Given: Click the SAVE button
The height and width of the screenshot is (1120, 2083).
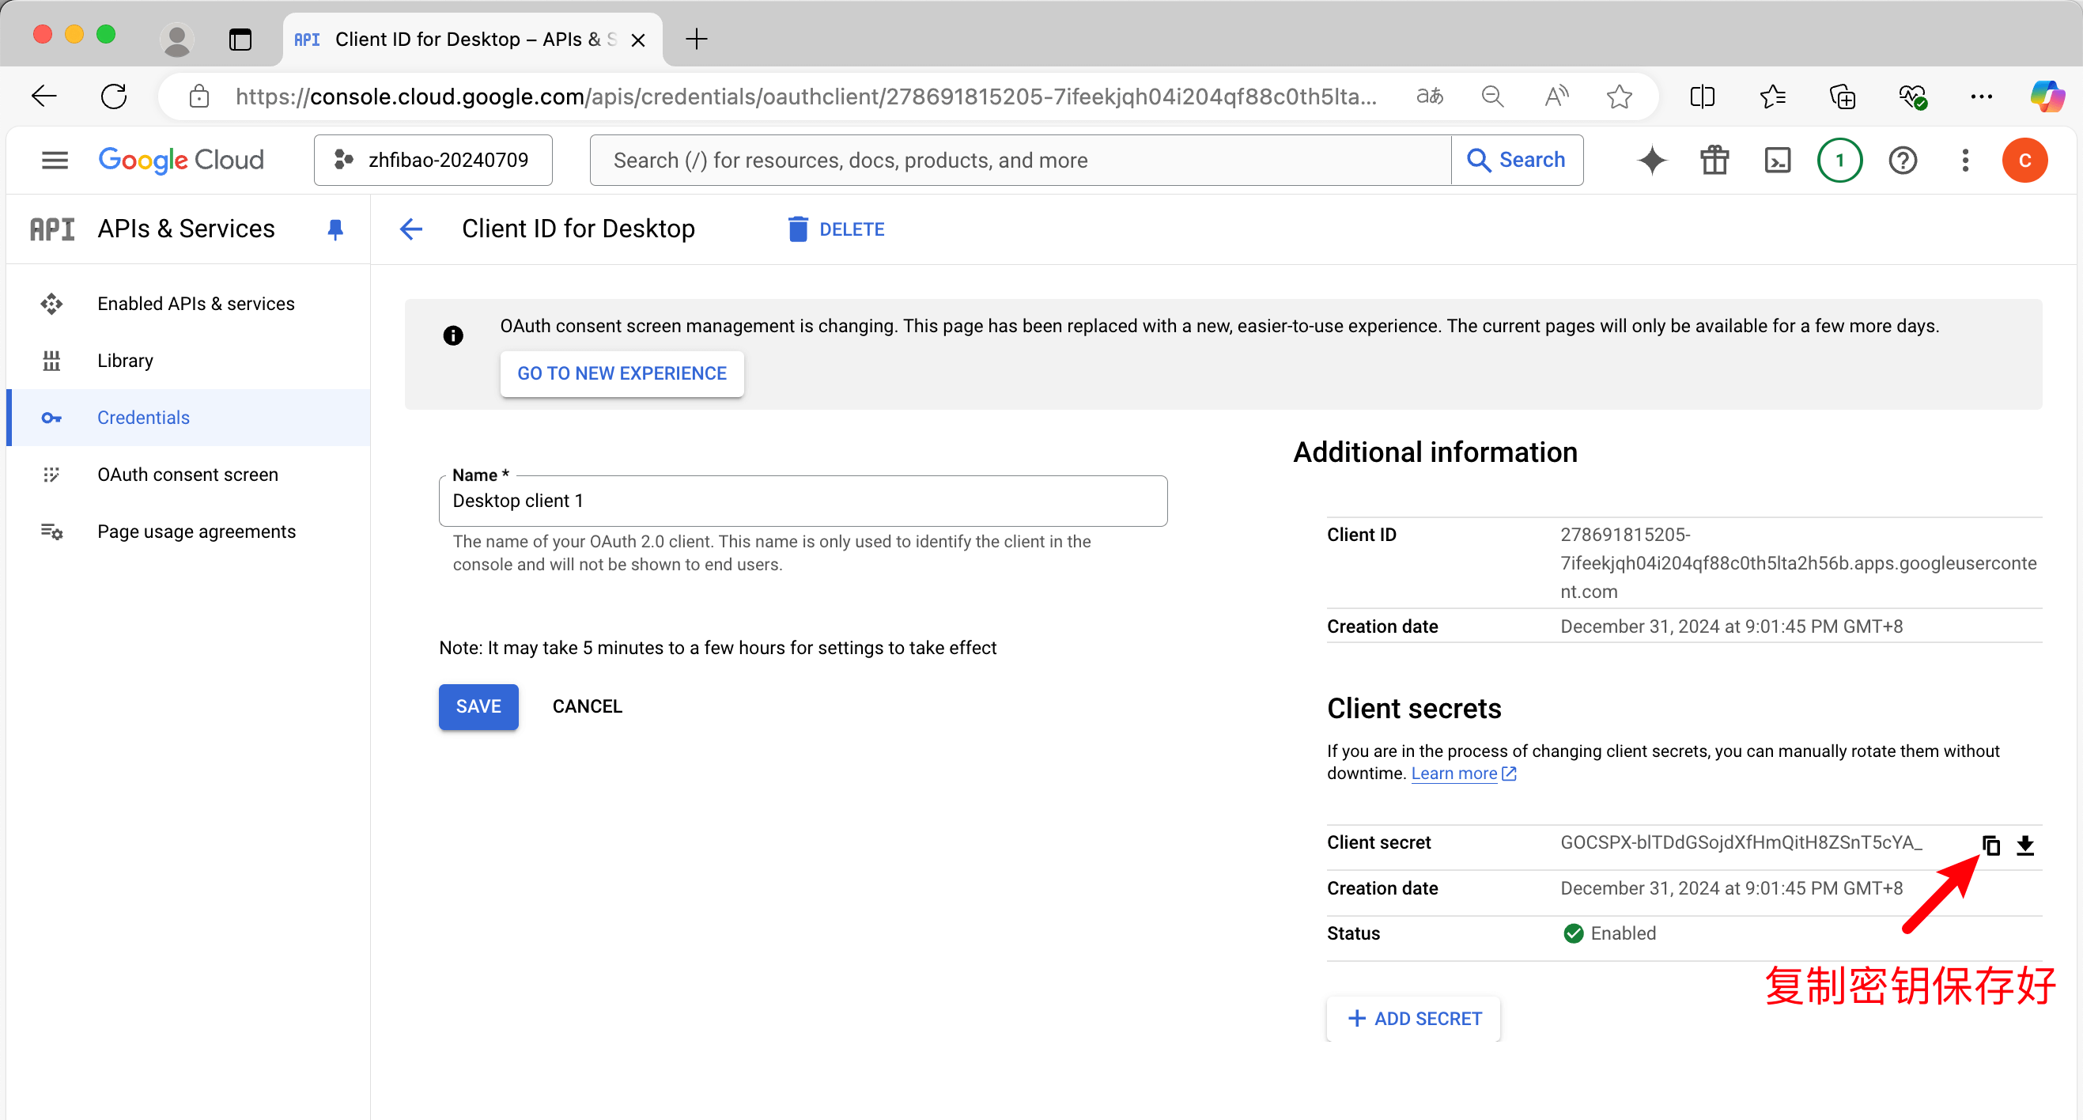Looking at the screenshot, I should click(478, 707).
